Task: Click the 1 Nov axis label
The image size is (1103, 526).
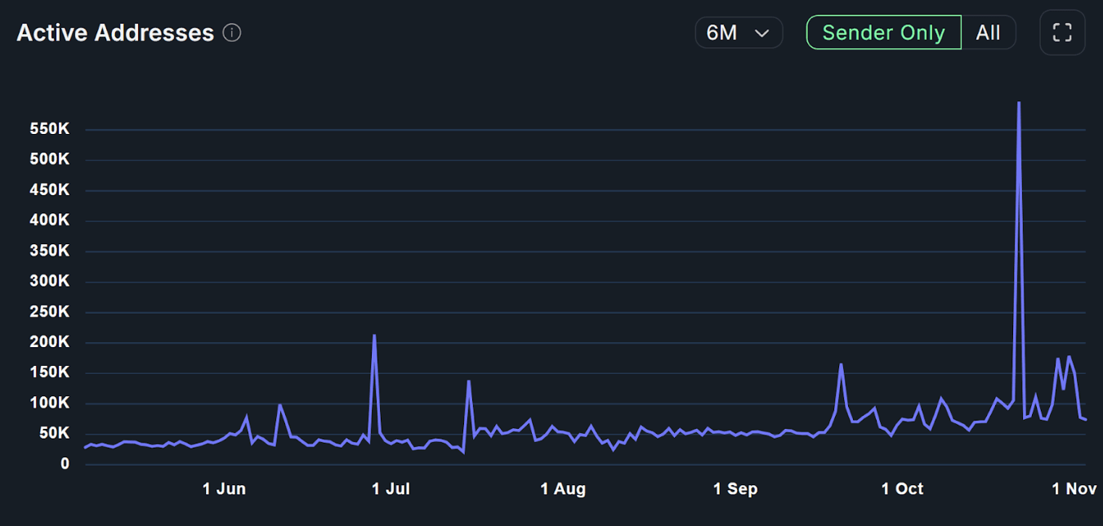Action: (x=1074, y=489)
